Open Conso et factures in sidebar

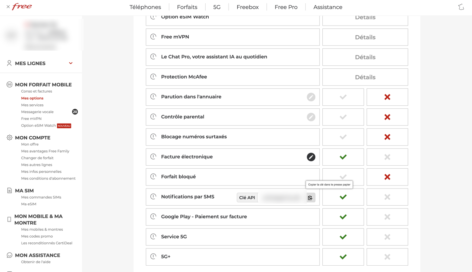tap(36, 91)
